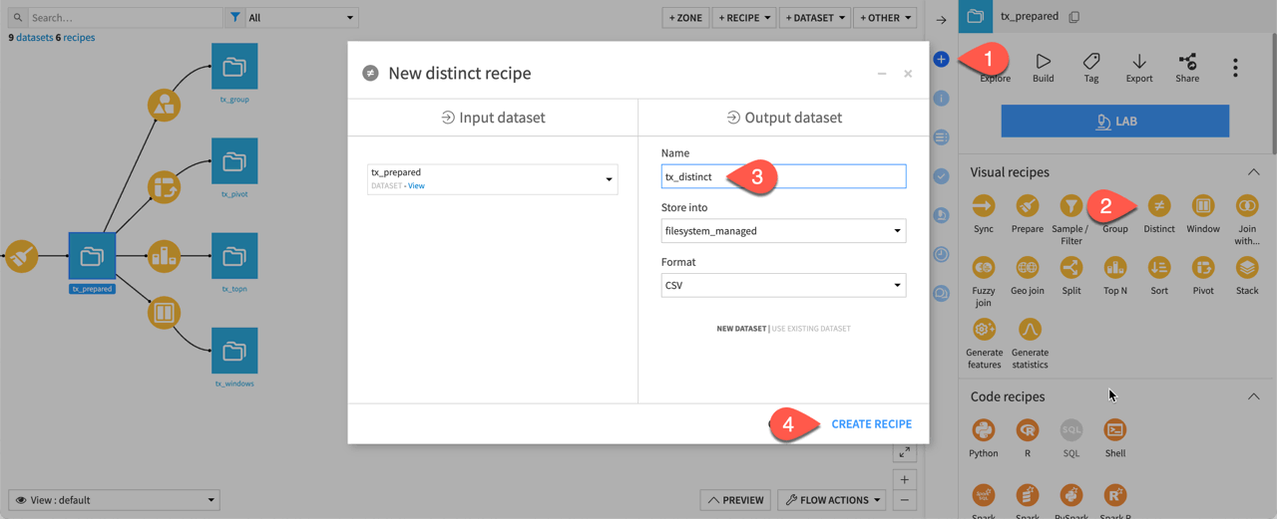
Task: Click the Generate features recipe icon
Action: 984,330
